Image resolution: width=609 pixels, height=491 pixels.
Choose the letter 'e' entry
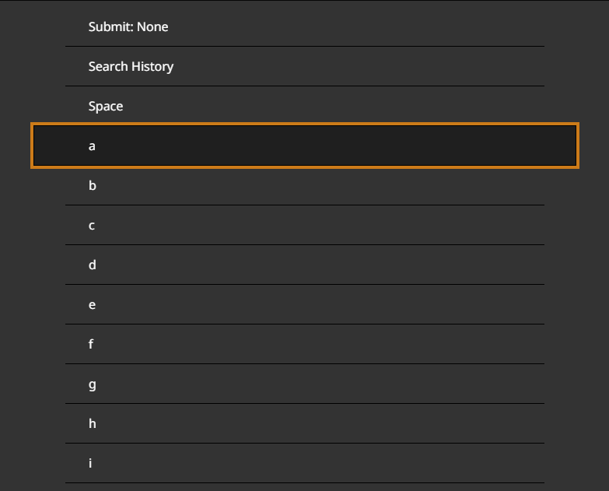pyautogui.click(x=303, y=305)
